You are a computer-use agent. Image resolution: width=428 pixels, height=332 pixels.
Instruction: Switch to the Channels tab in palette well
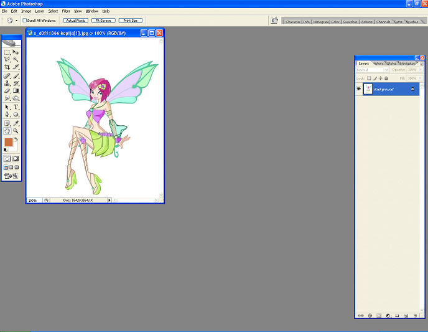pos(383,22)
